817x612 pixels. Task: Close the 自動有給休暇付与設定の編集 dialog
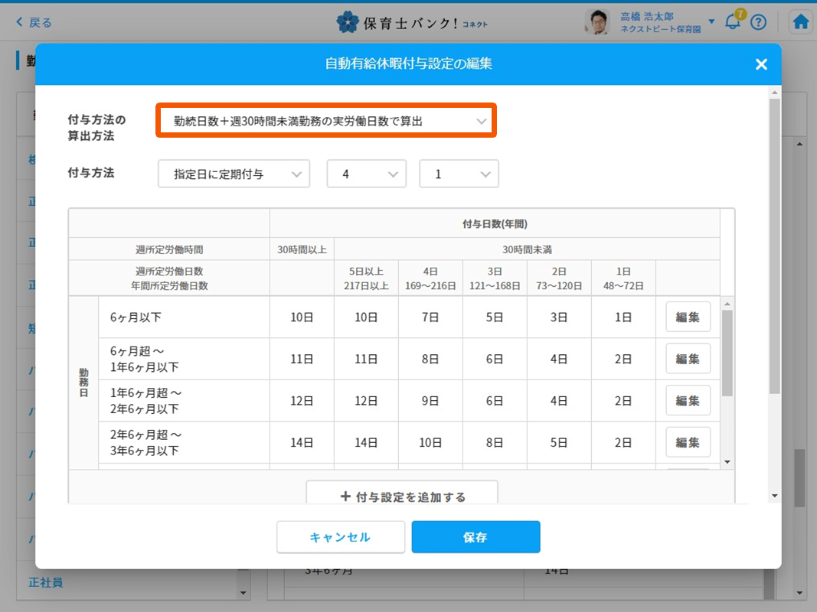(x=761, y=64)
